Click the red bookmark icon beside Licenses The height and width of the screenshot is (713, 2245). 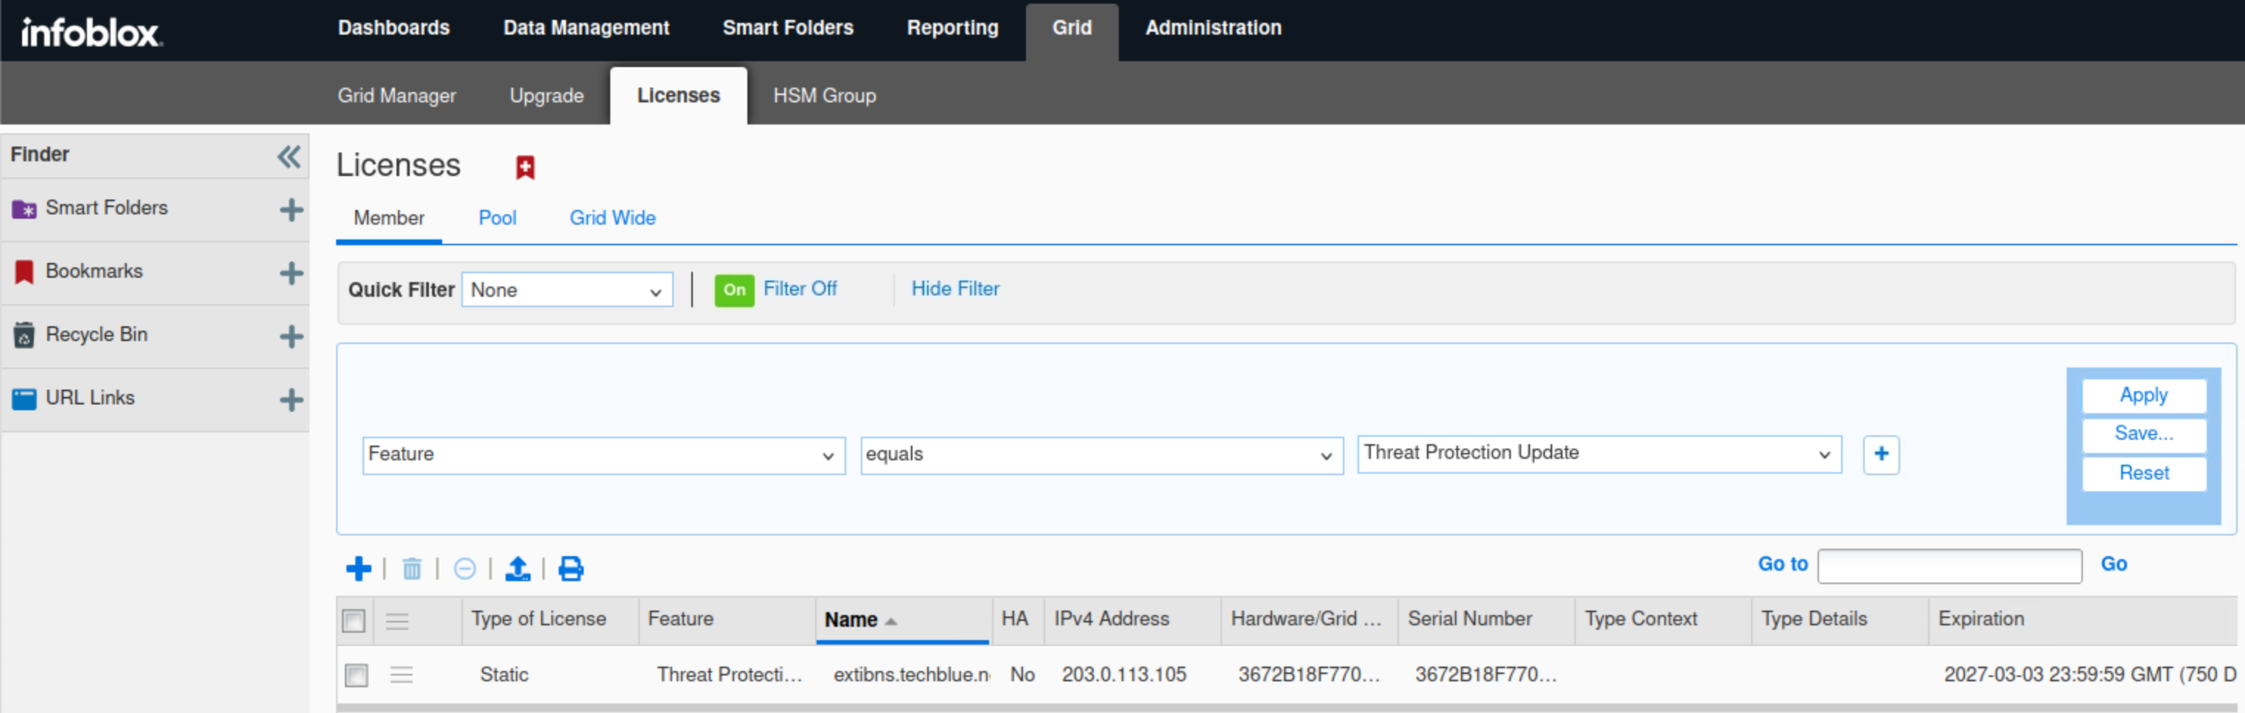tap(525, 167)
